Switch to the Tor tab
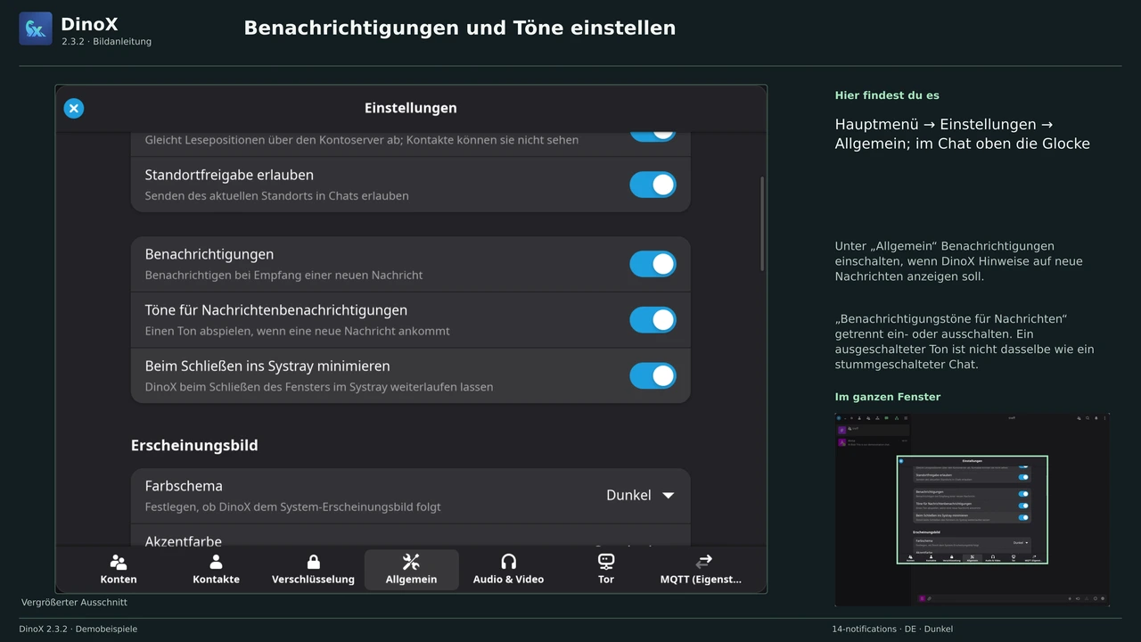This screenshot has width=1141, height=642. click(606, 570)
